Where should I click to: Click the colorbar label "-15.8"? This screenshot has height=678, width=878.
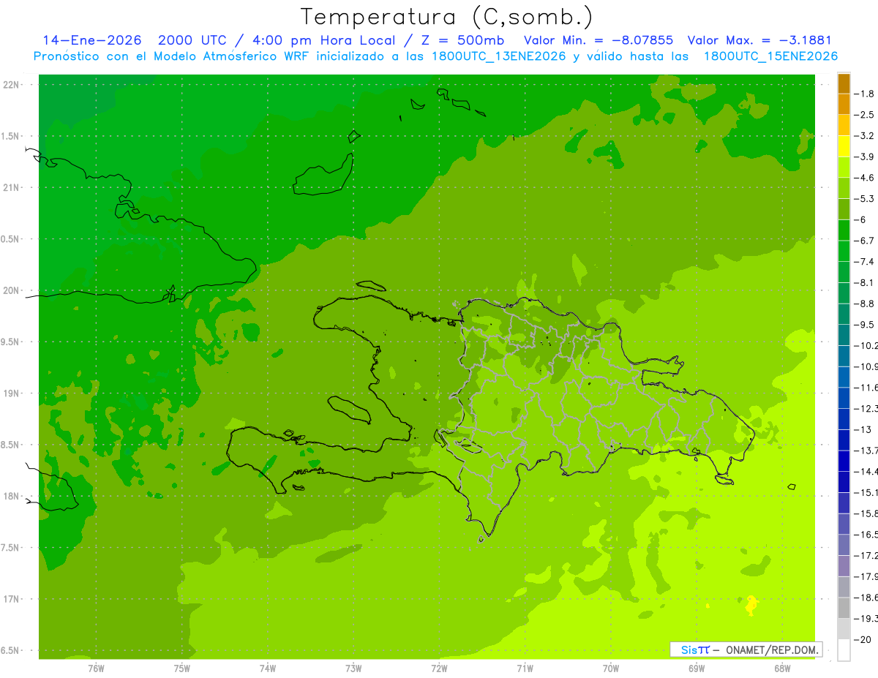866,513
